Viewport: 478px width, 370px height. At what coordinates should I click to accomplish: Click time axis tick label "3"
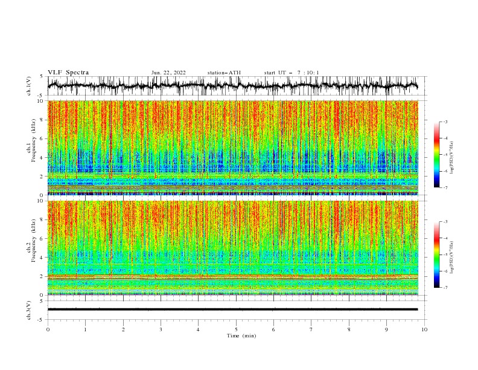tap(161, 329)
